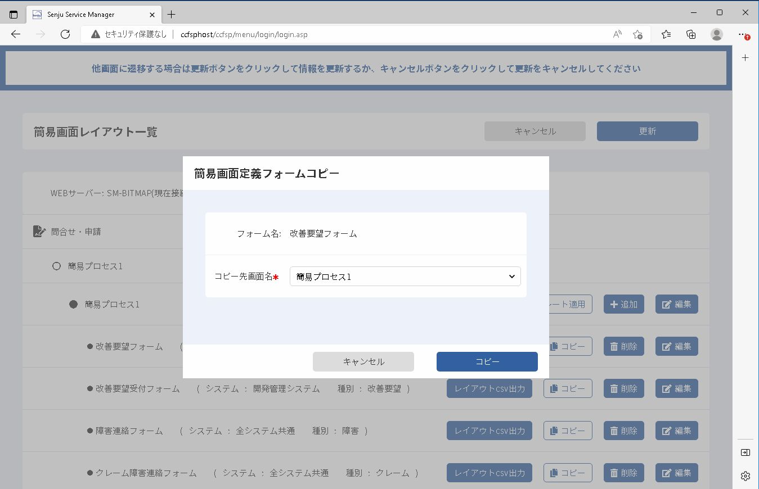Open the browser profile avatar
This screenshot has width=759, height=489.
[x=717, y=34]
